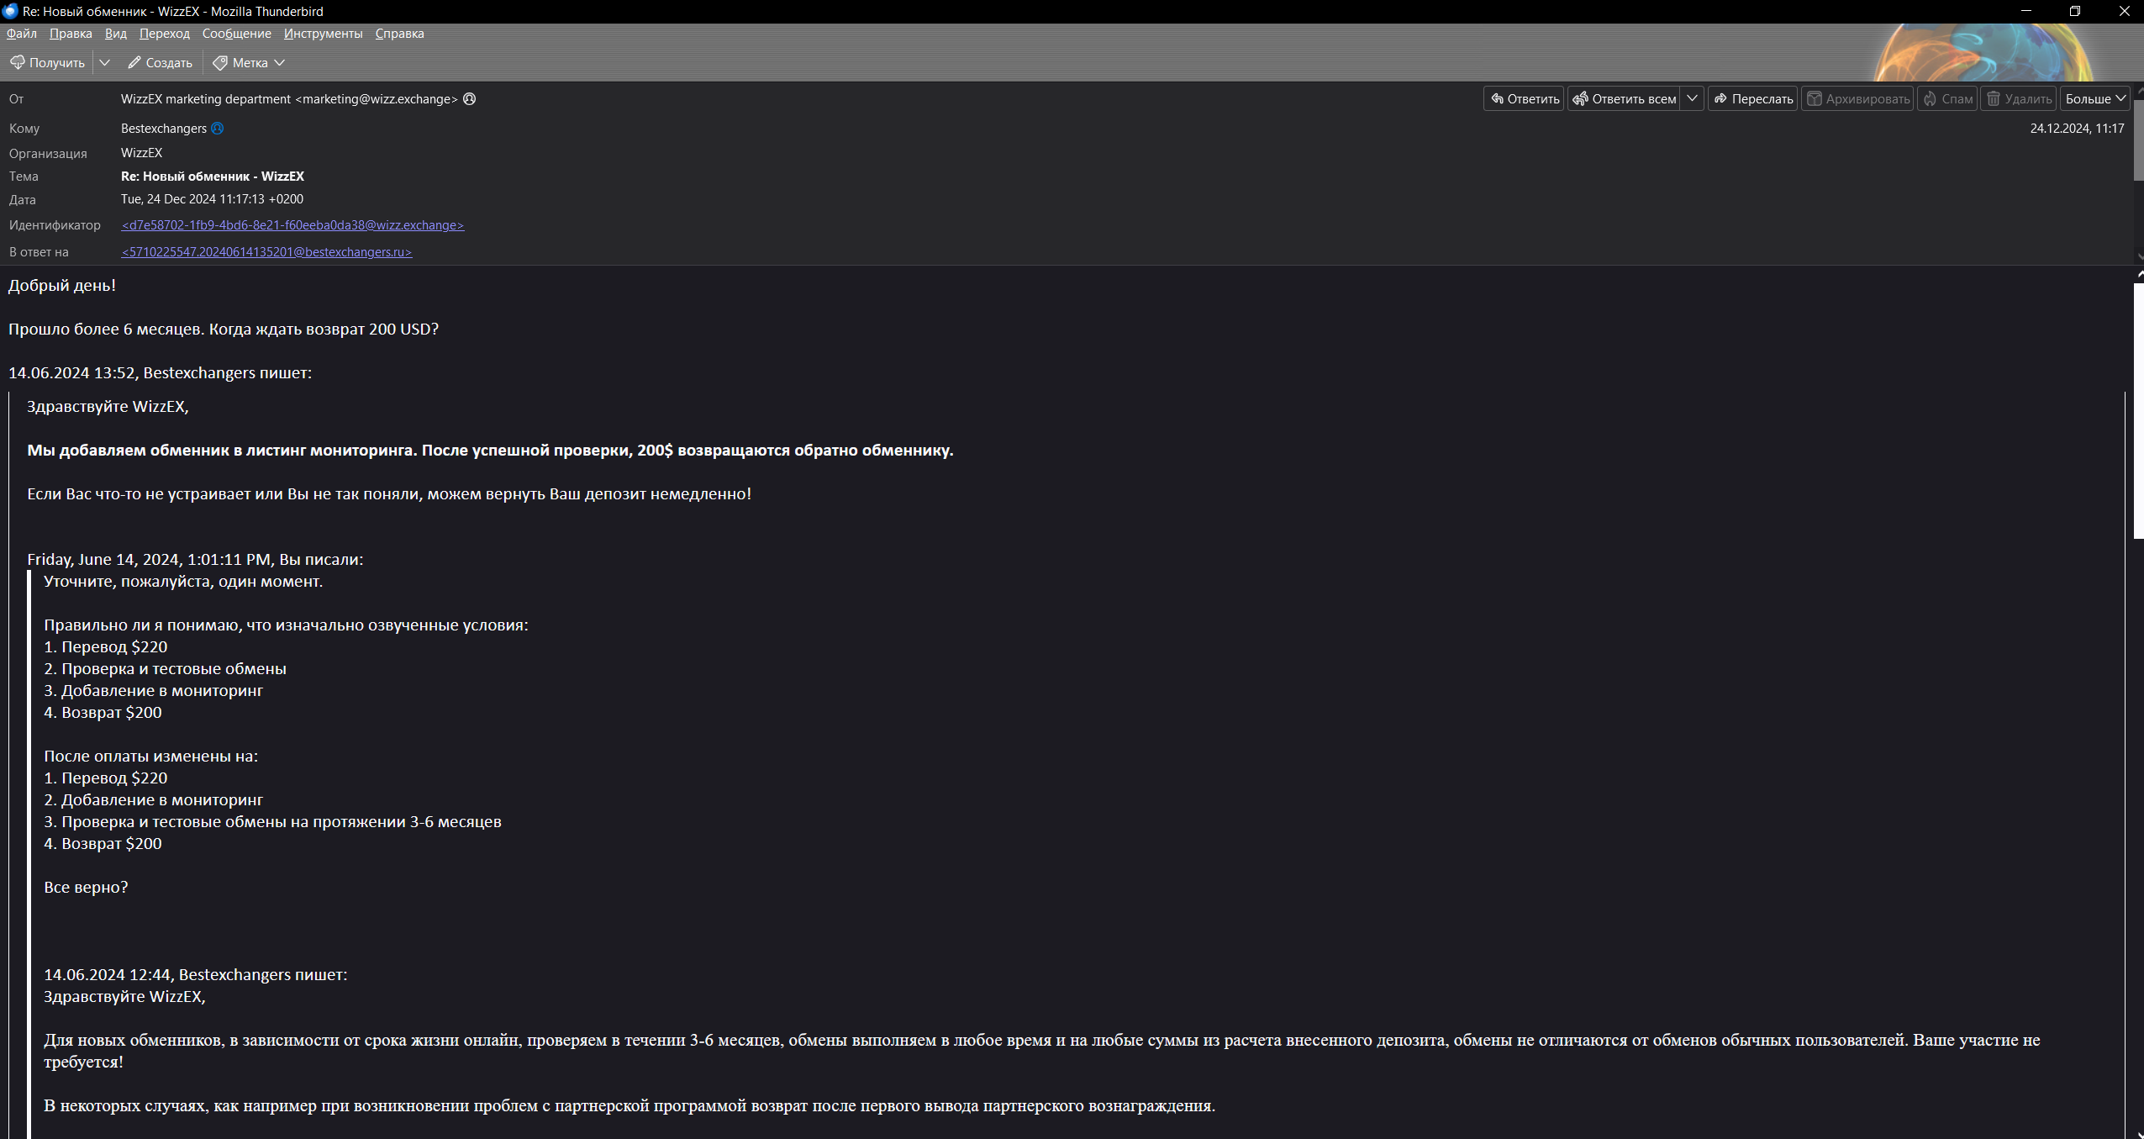2144x1139 pixels.
Task: Open the Файл menu
Action: click(22, 34)
